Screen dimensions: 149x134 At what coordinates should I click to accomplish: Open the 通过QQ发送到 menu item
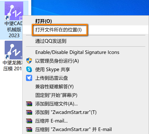coord(51,41)
